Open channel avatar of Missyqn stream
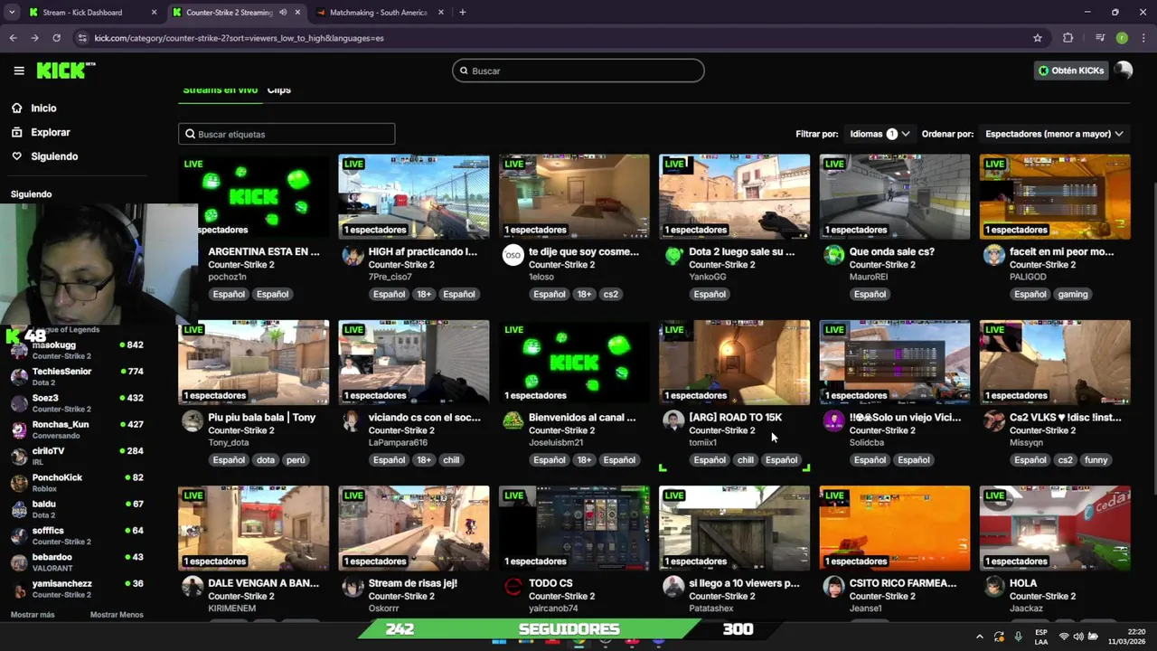This screenshot has width=1157, height=651. click(x=994, y=420)
